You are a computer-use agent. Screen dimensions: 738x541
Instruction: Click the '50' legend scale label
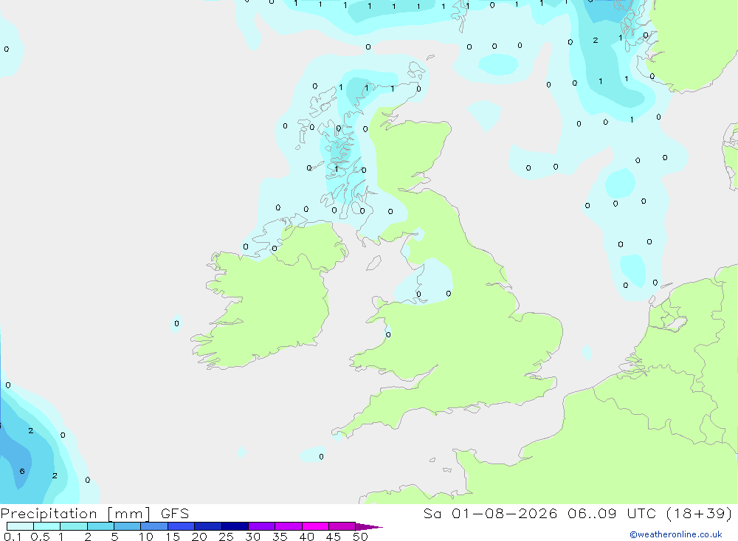(x=360, y=537)
